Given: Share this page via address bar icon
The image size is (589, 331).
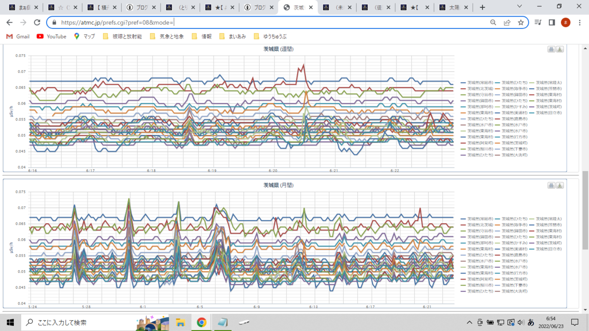Looking at the screenshot, I should click(507, 23).
